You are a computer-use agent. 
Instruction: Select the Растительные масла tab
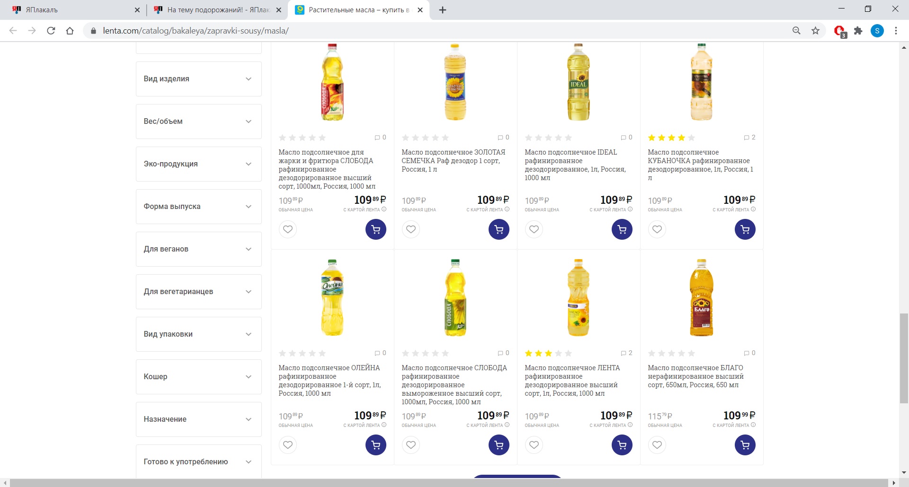coord(359,10)
